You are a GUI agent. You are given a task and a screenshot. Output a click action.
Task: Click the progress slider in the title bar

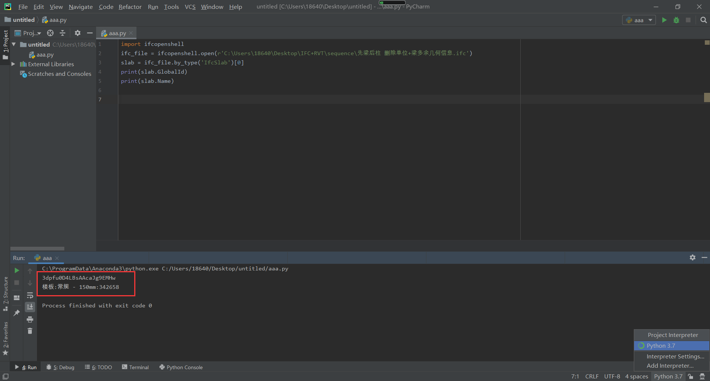click(393, 2)
